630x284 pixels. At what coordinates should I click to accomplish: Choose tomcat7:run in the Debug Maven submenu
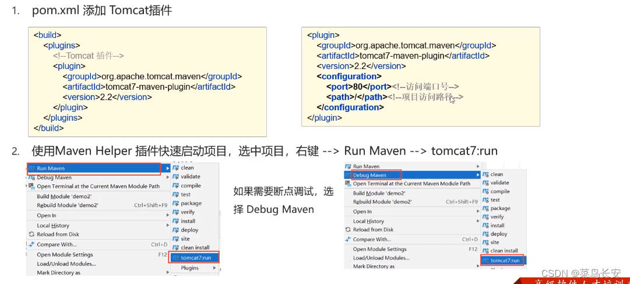504,260
